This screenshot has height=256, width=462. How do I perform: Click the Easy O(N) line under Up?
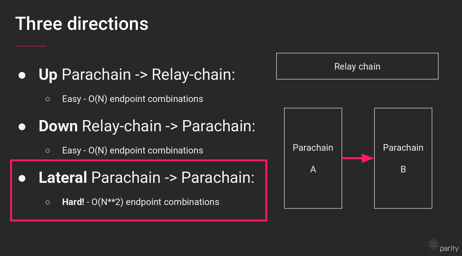pos(132,99)
